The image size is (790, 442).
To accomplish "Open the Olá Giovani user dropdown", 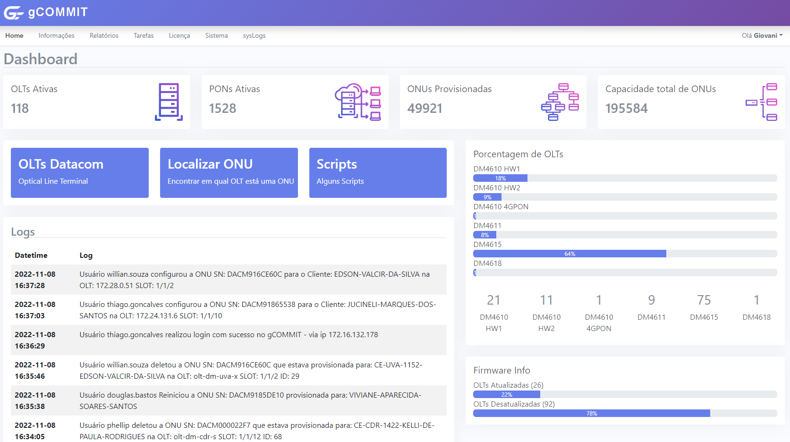I will (762, 35).
